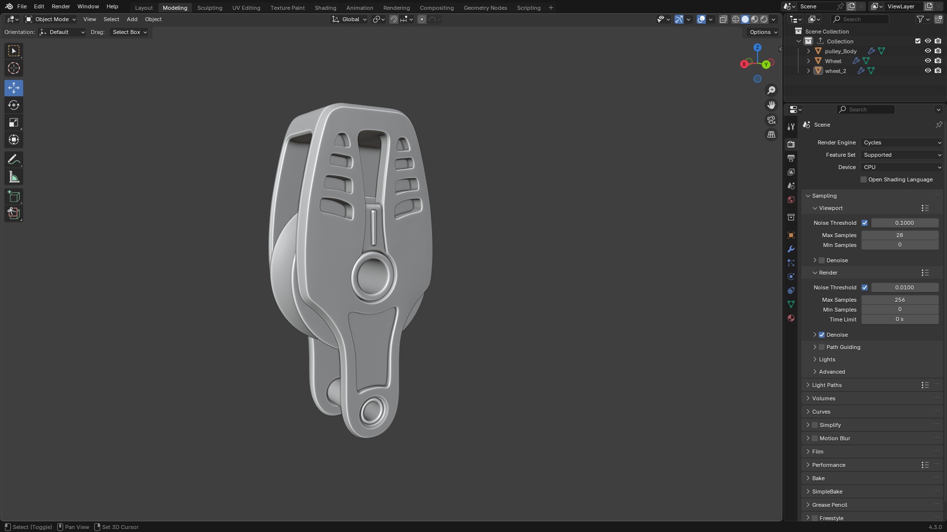
Task: Switch to the Geometry Nodes workspace tab
Action: click(485, 8)
